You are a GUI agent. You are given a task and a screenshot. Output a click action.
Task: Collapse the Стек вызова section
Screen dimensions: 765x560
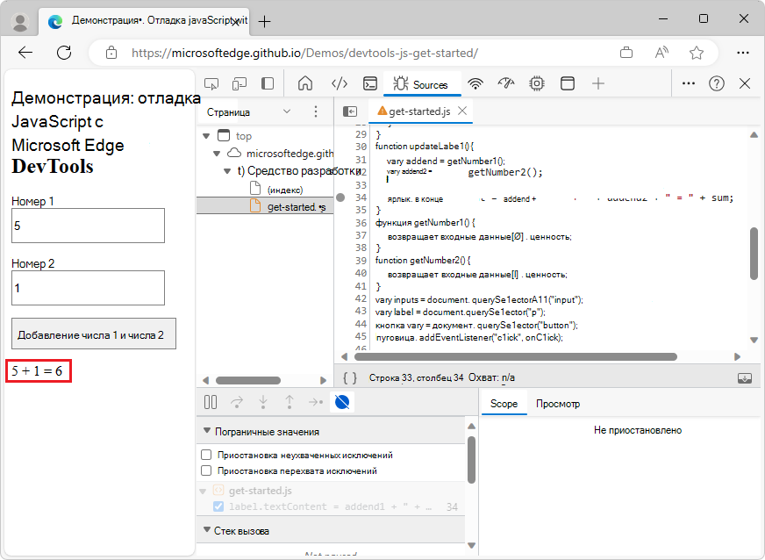[207, 530]
